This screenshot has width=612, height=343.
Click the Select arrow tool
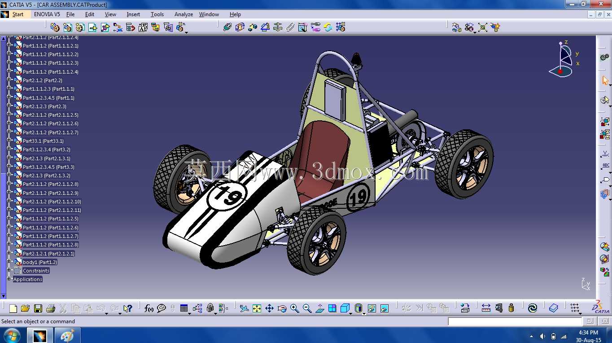605,80
